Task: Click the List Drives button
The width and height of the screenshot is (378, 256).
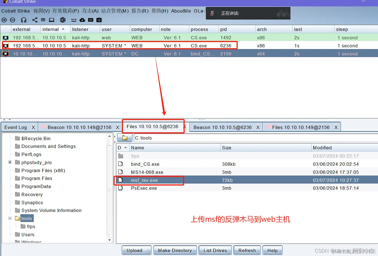Action: [215, 250]
